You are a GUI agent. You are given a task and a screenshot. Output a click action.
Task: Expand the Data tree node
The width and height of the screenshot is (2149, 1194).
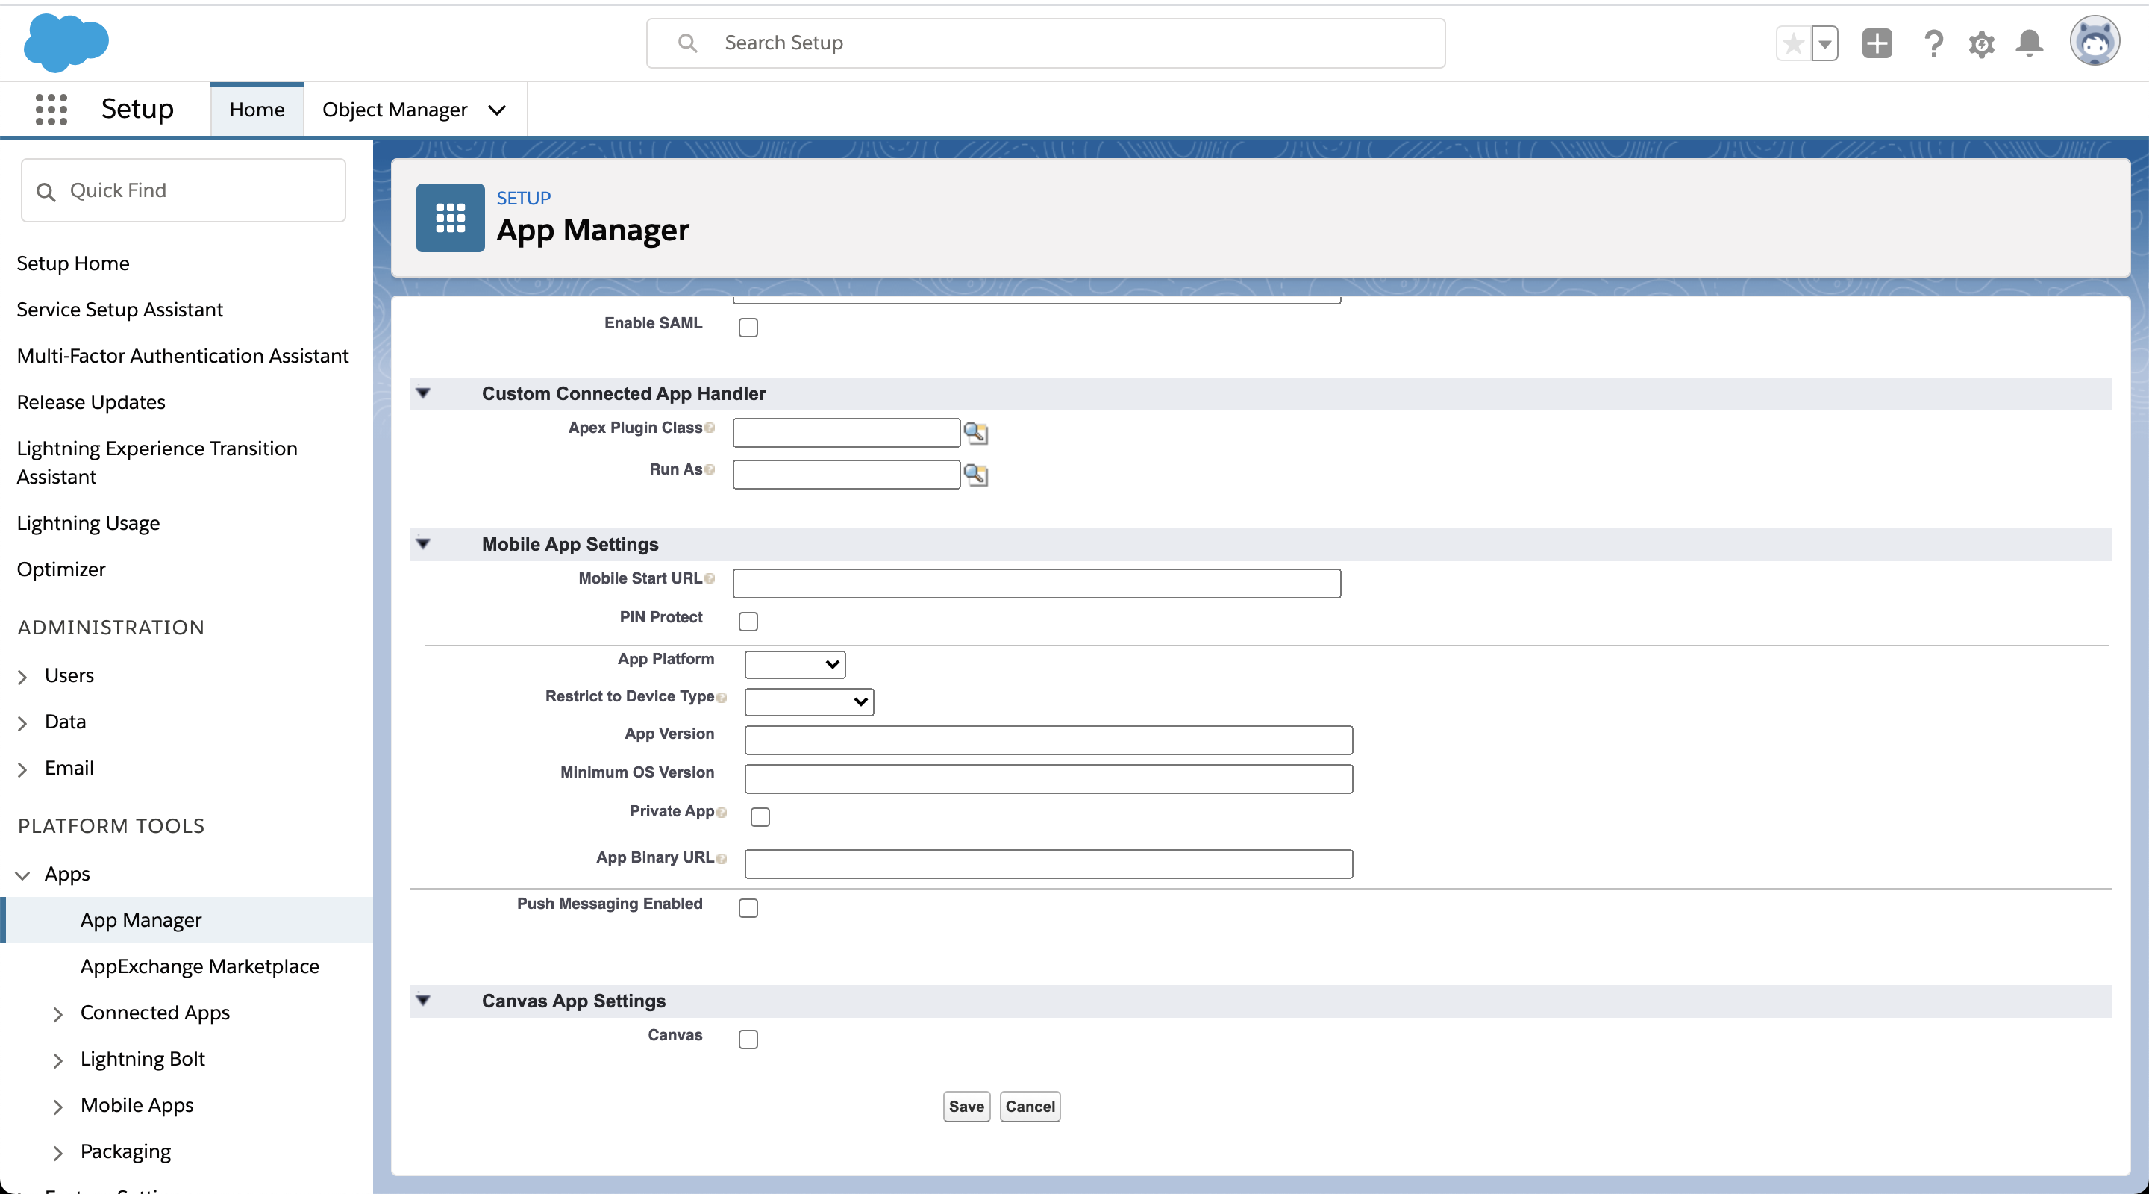22,722
